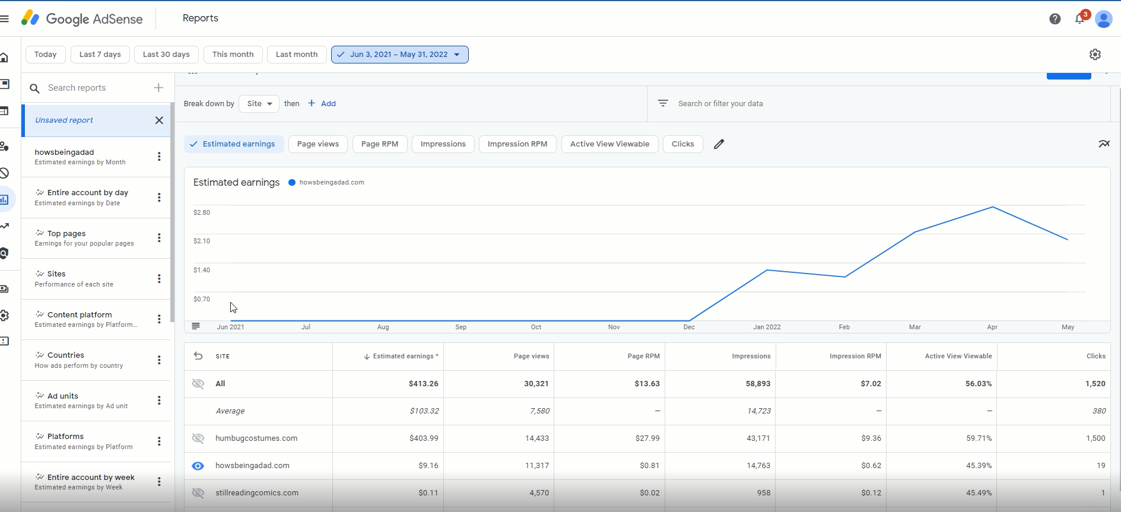1121x512 pixels.
Task: Toggle the Impression RPM metric chip
Action: click(x=517, y=144)
